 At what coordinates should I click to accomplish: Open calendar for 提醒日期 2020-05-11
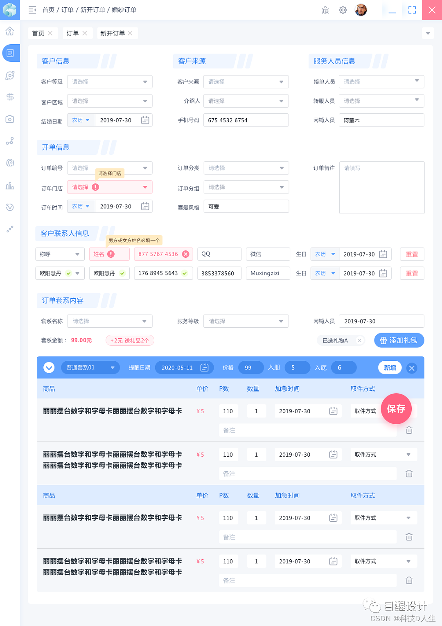point(205,367)
